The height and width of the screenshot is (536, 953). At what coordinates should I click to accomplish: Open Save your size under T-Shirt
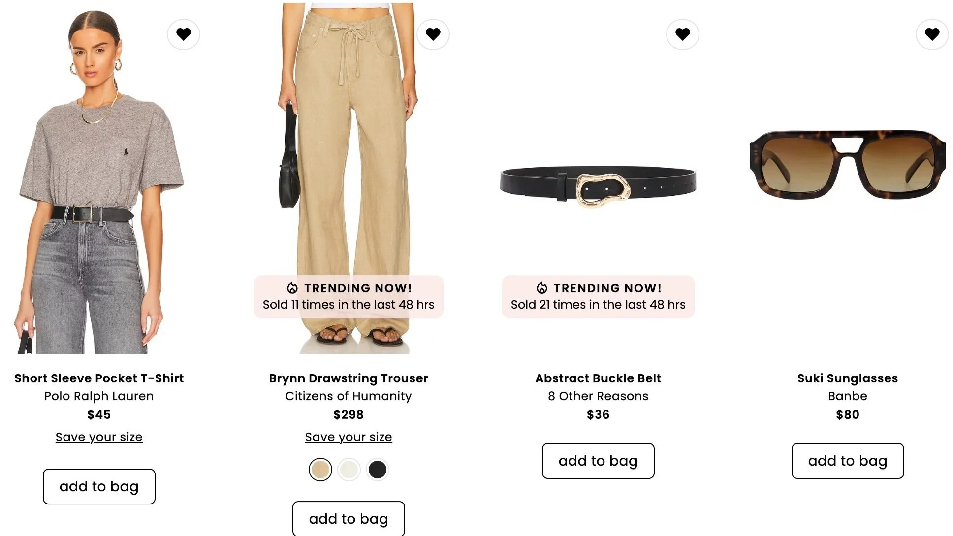point(99,437)
